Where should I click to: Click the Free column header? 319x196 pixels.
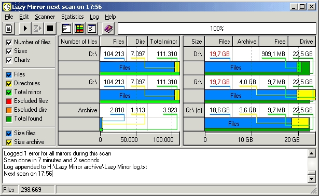[274, 42]
